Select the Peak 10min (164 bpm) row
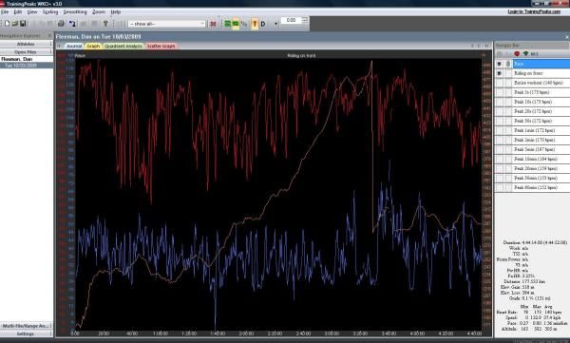Screen dimensions: 570x343 click(x=541, y=159)
